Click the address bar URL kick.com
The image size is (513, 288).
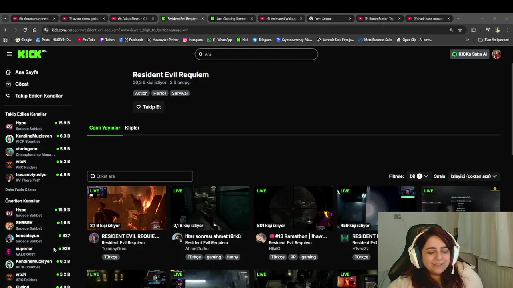coord(119,30)
